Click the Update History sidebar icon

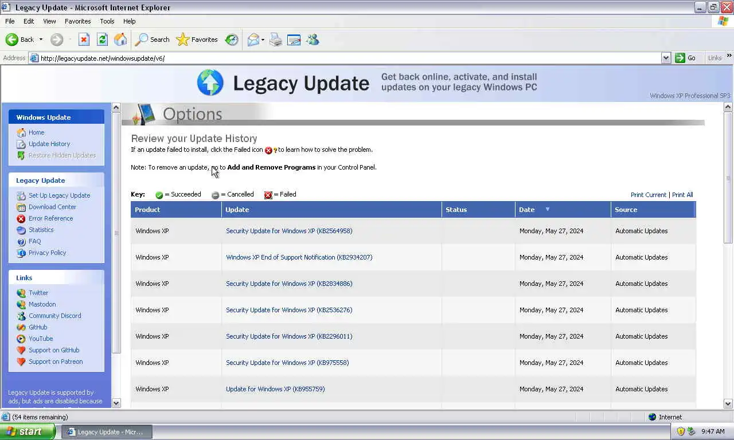coord(21,144)
